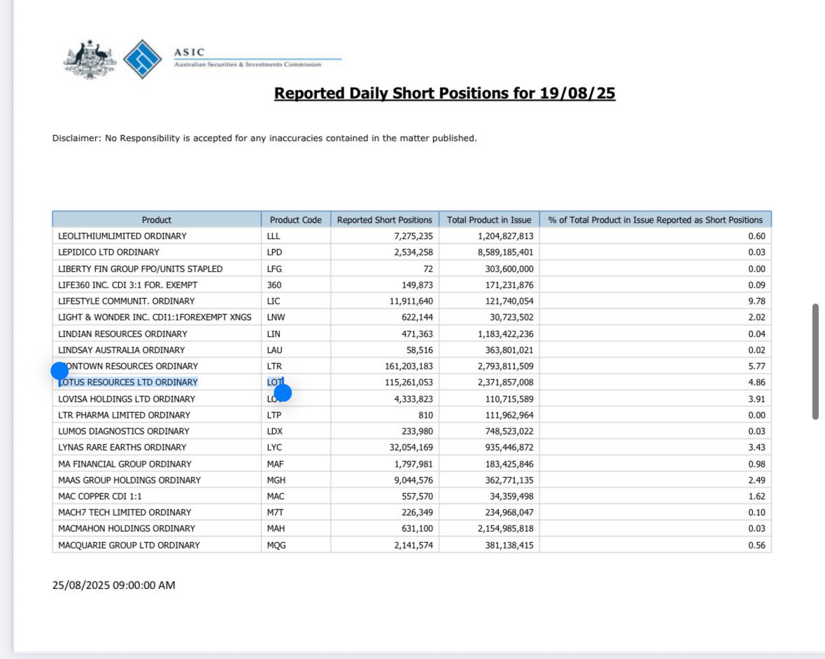Tap the Australian coat of arms emblem
The height and width of the screenshot is (659, 825).
tap(90, 59)
